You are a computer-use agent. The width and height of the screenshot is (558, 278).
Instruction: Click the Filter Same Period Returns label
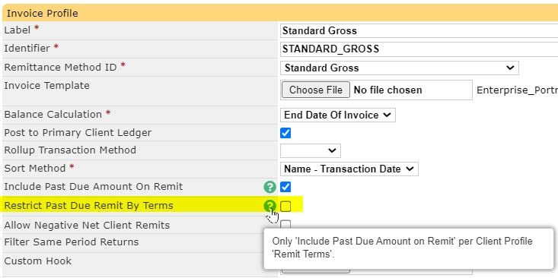(x=71, y=242)
